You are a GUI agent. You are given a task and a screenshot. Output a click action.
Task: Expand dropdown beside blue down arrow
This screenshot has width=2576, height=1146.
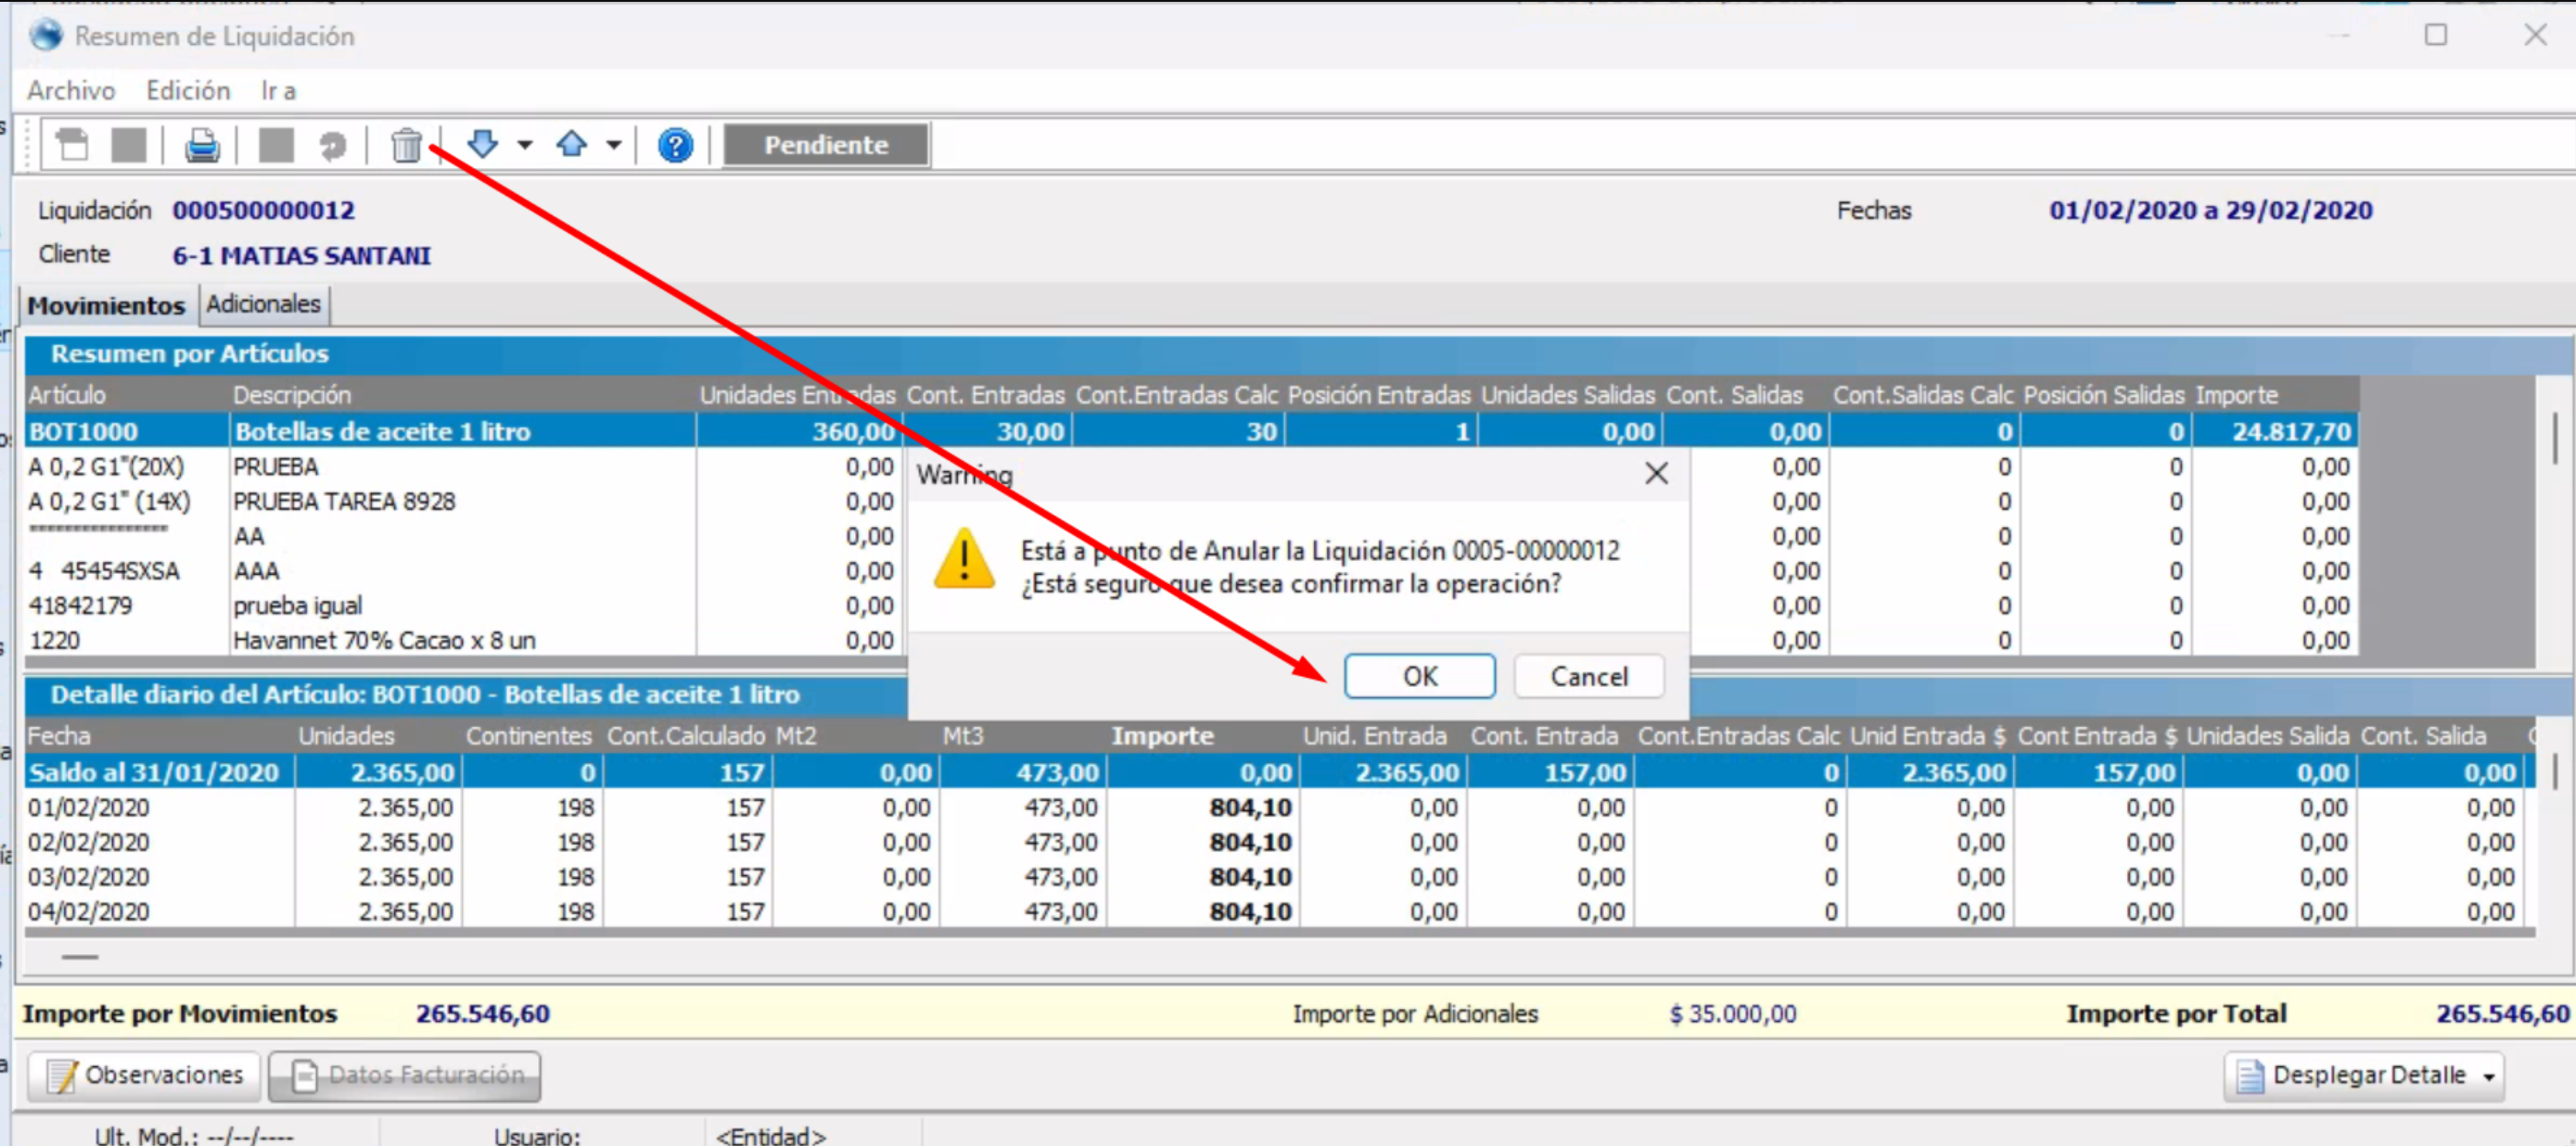525,145
